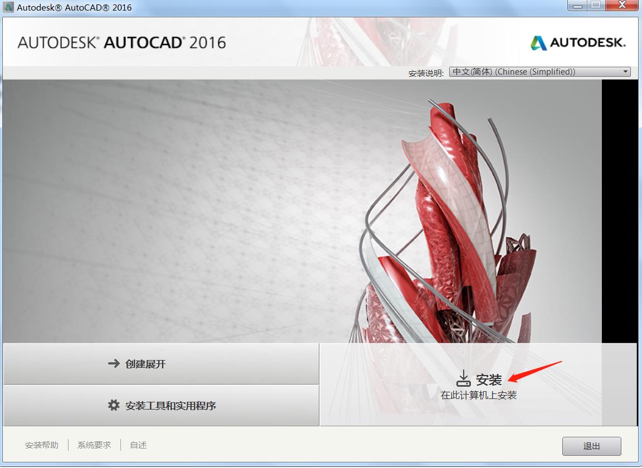The image size is (642, 468).
Task: Open the 自述 readme link
Action: (138, 445)
